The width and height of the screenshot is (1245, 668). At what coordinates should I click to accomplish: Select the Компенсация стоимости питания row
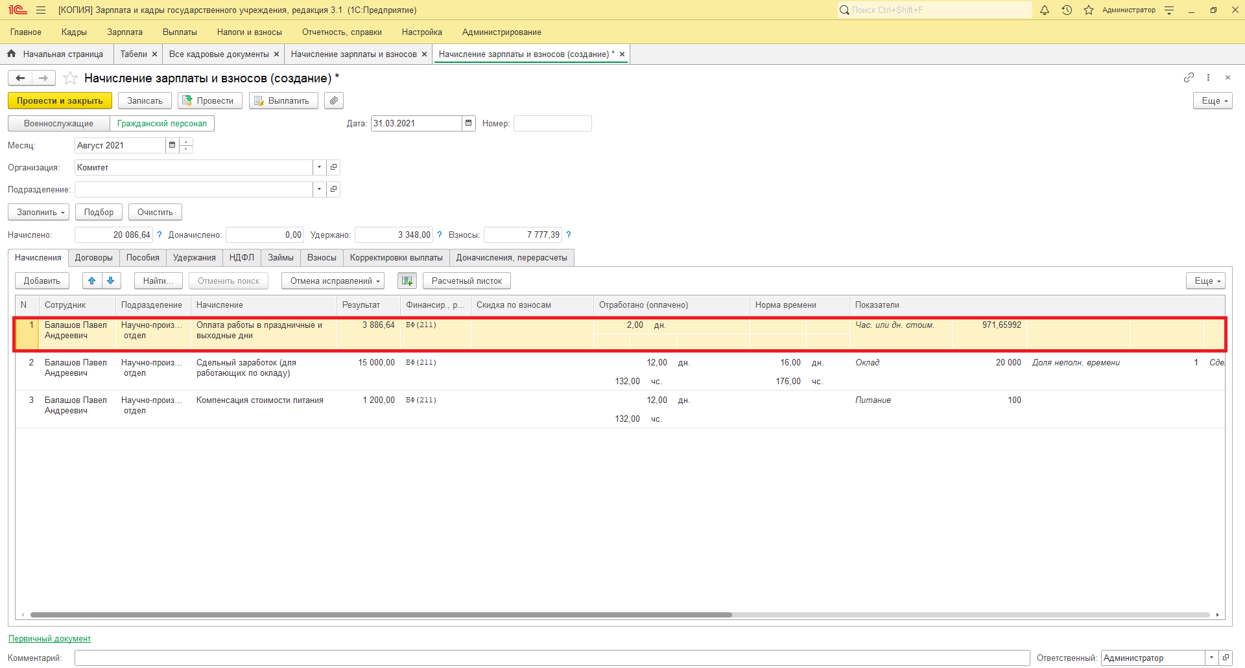coord(620,409)
